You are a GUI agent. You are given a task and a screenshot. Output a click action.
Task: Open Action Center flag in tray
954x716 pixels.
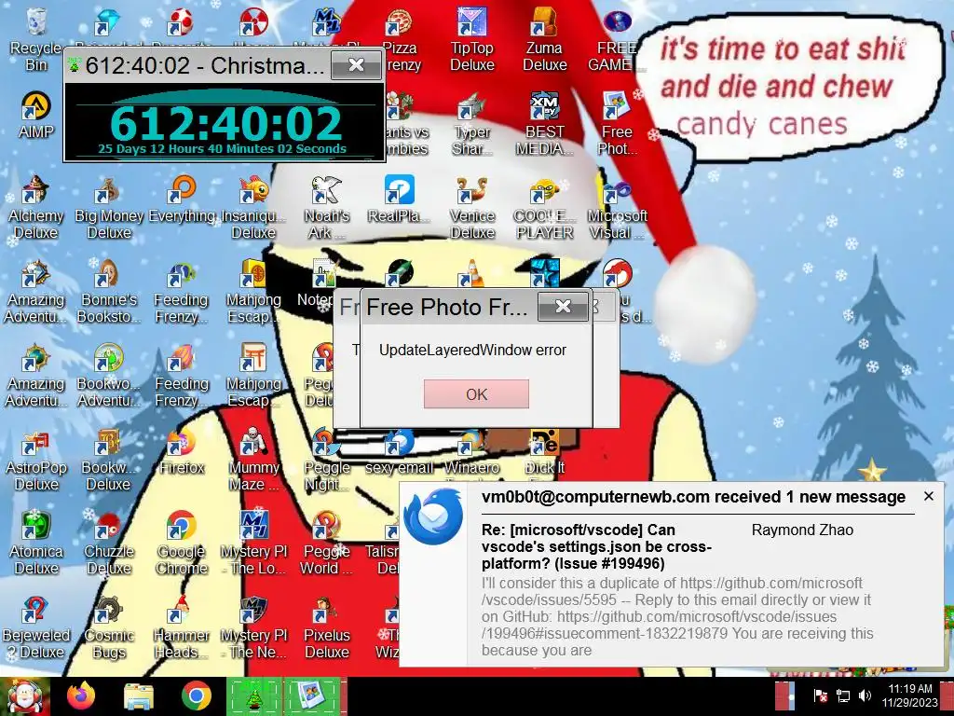point(820,695)
